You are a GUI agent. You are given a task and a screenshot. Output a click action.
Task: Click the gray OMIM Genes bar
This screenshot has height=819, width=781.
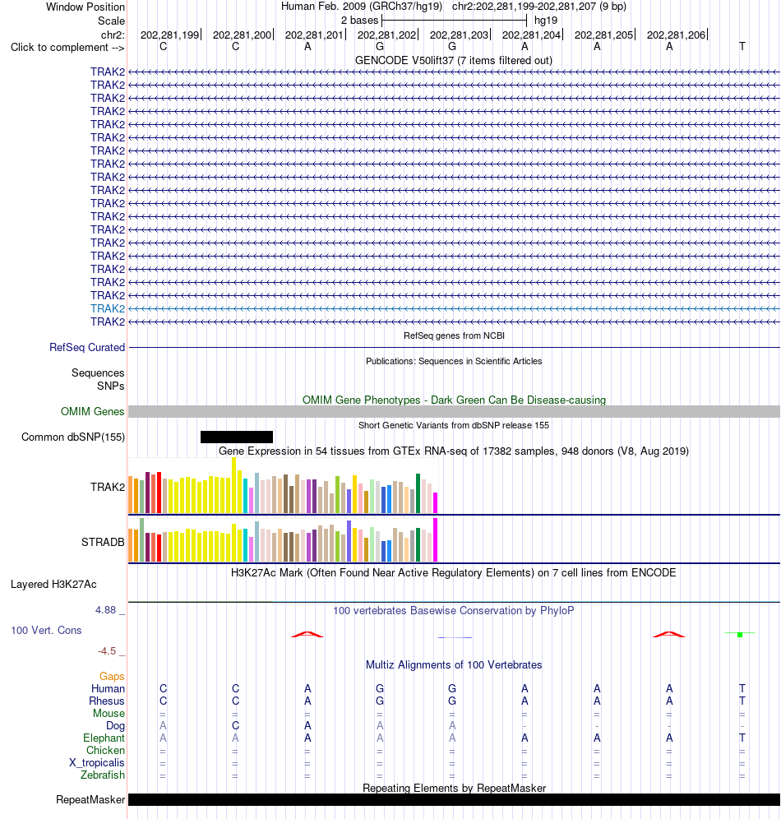[454, 412]
